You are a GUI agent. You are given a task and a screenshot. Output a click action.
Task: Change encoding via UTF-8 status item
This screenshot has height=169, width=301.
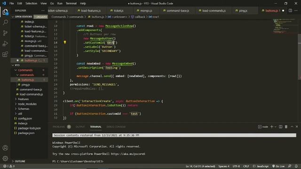(x=236, y=166)
